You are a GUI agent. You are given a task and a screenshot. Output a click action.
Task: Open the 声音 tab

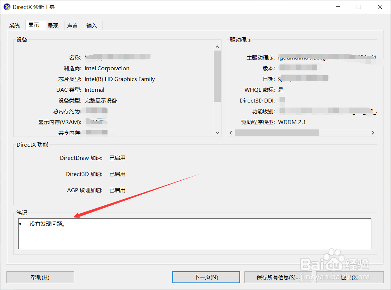pos(73,25)
